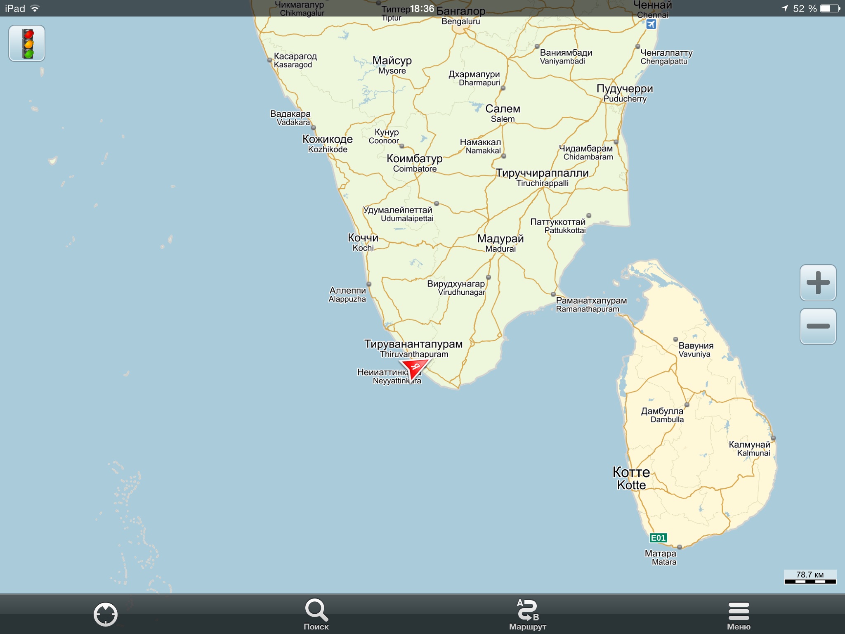Select the Намаккал Namakkal label
This screenshot has height=634, width=845.
pyautogui.click(x=480, y=146)
